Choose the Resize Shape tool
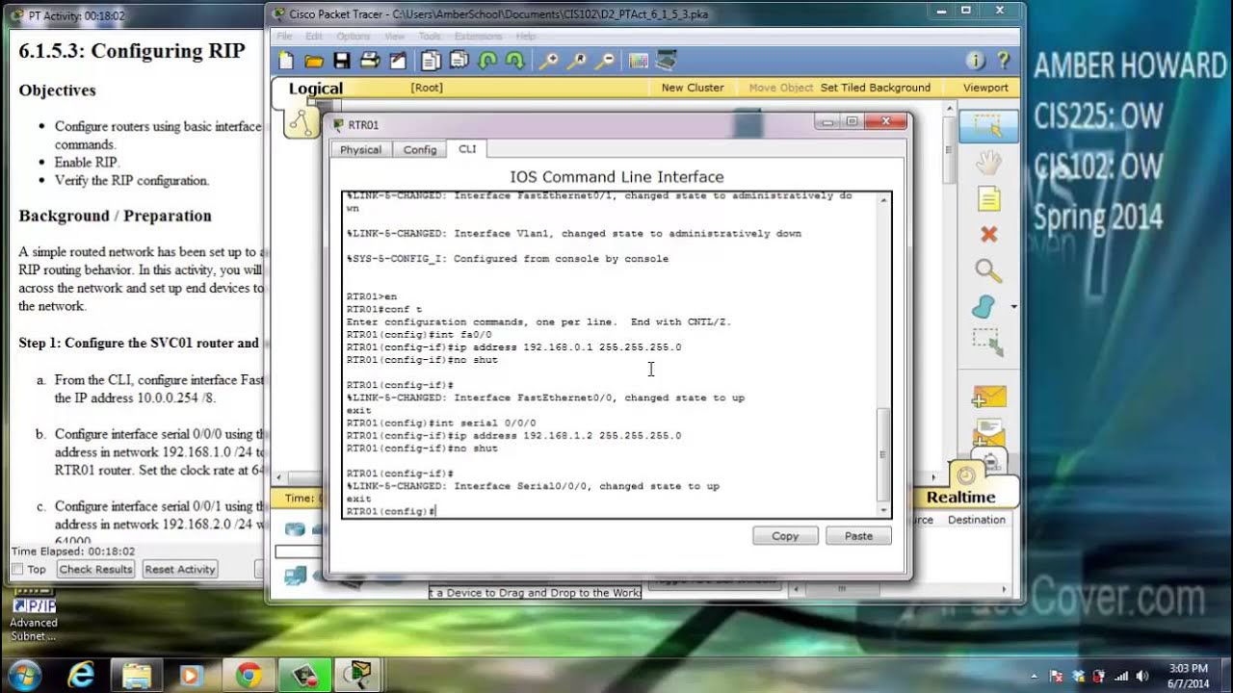Viewport: 1233px width, 693px height. tap(987, 343)
